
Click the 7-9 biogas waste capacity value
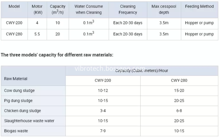coord(103,131)
